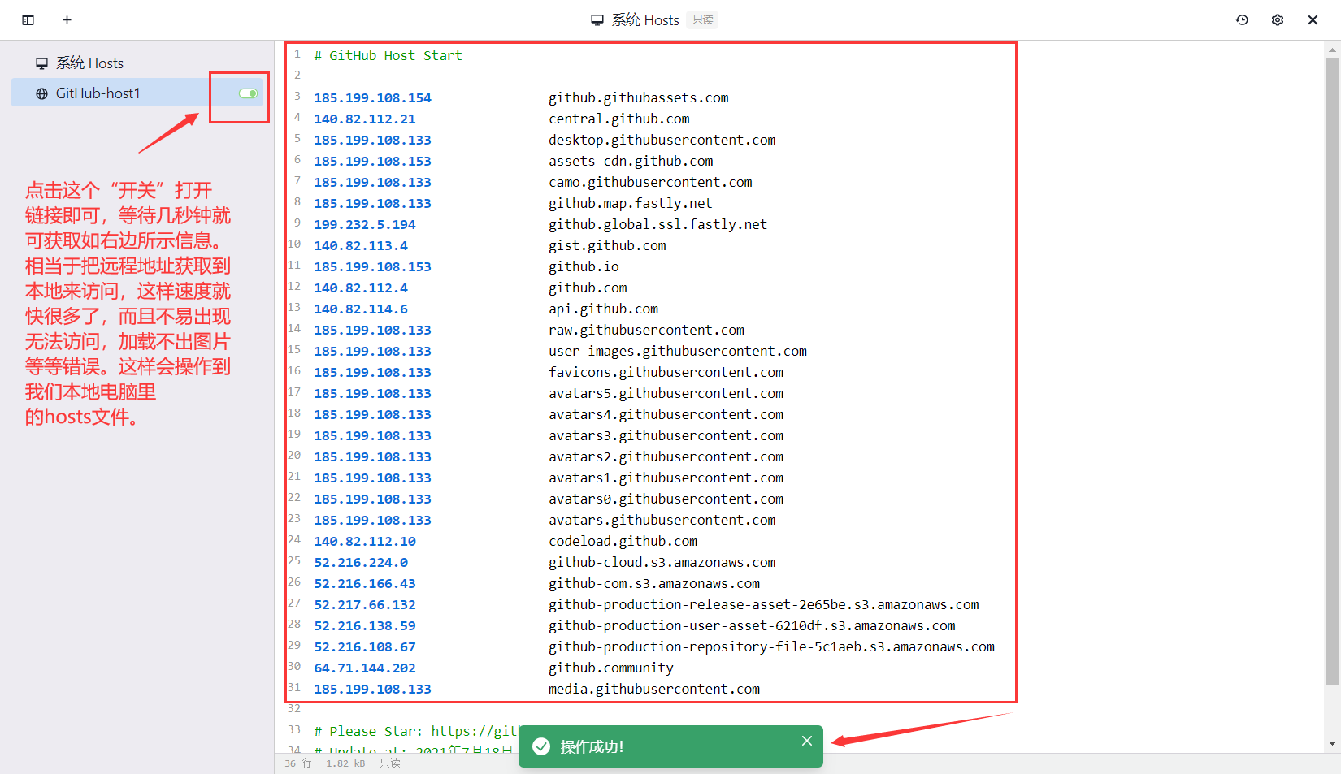The width and height of the screenshot is (1341, 774).
Task: Click hostname desktop.githubusercontent.com
Action: [x=662, y=140]
